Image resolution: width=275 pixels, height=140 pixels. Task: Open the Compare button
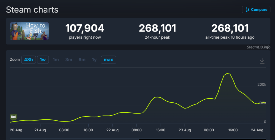256,10
